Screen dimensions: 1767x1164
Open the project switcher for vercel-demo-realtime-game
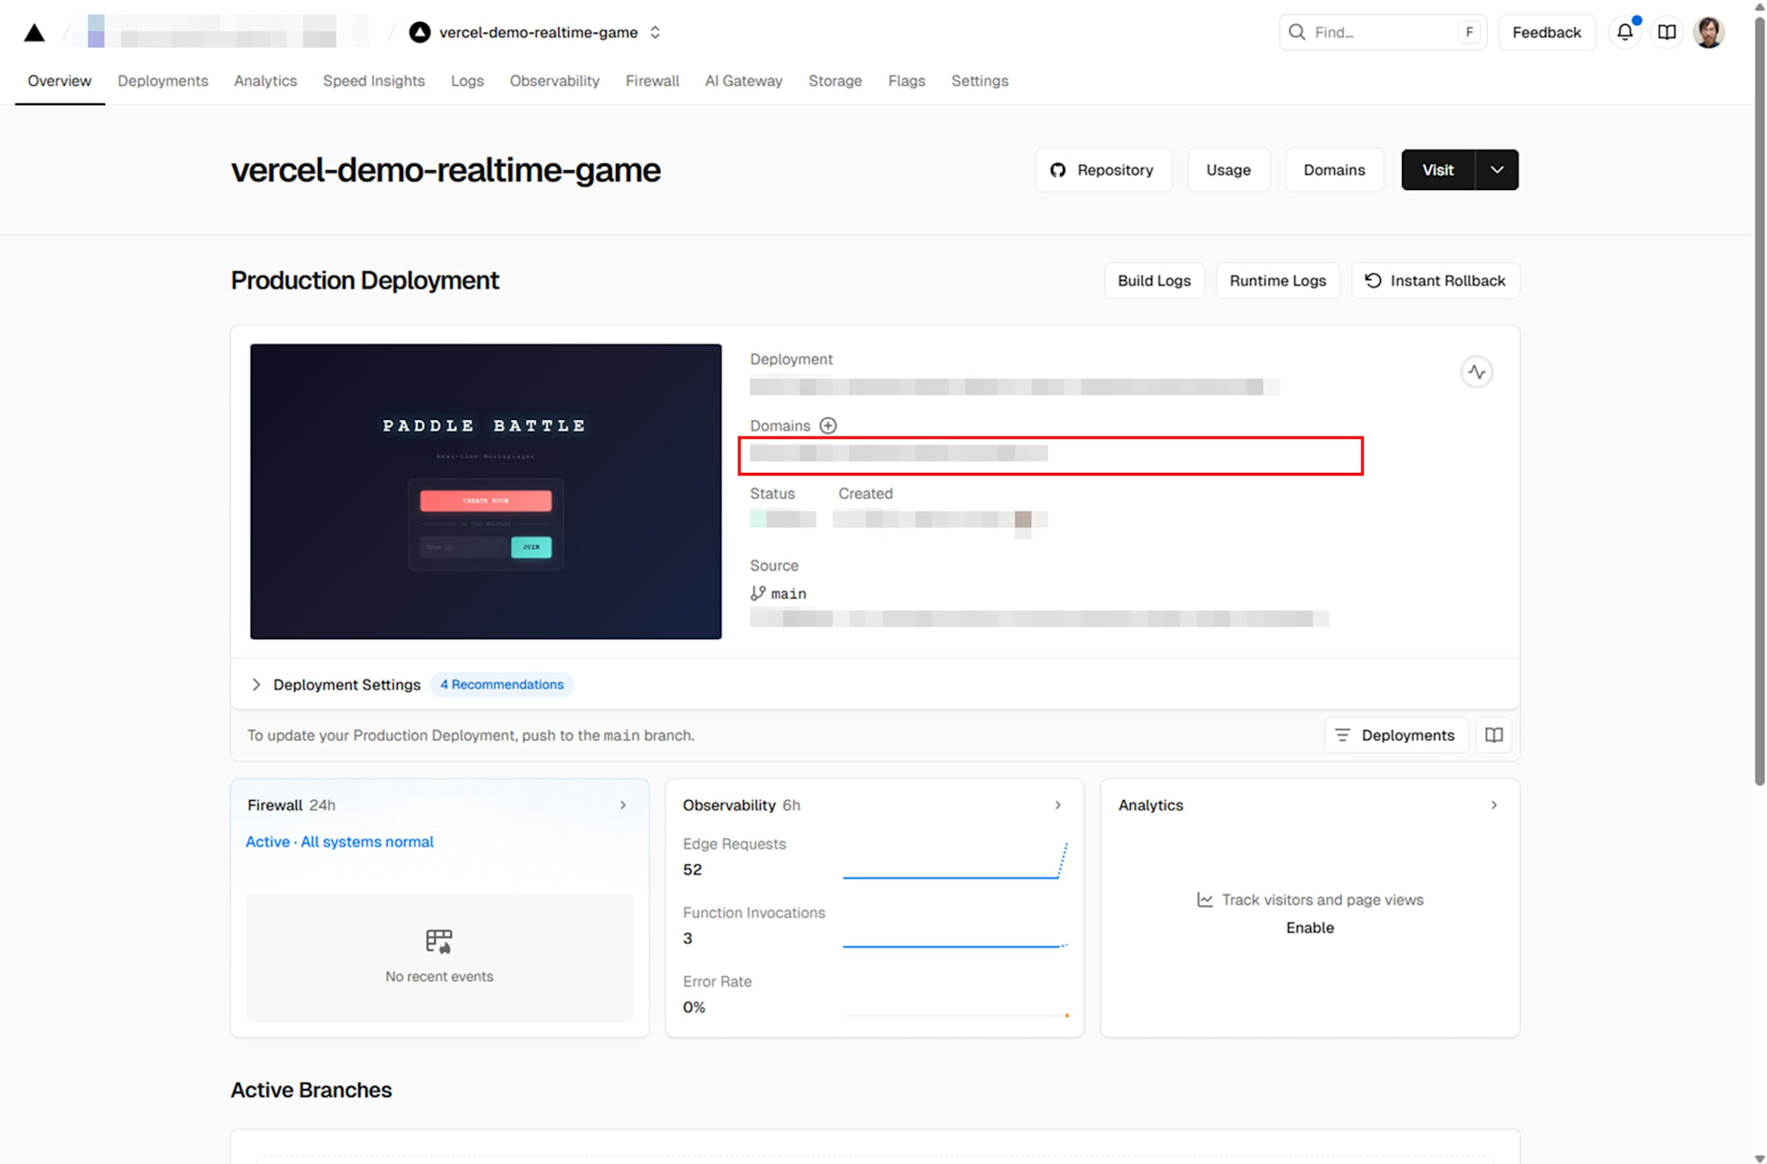click(x=656, y=33)
